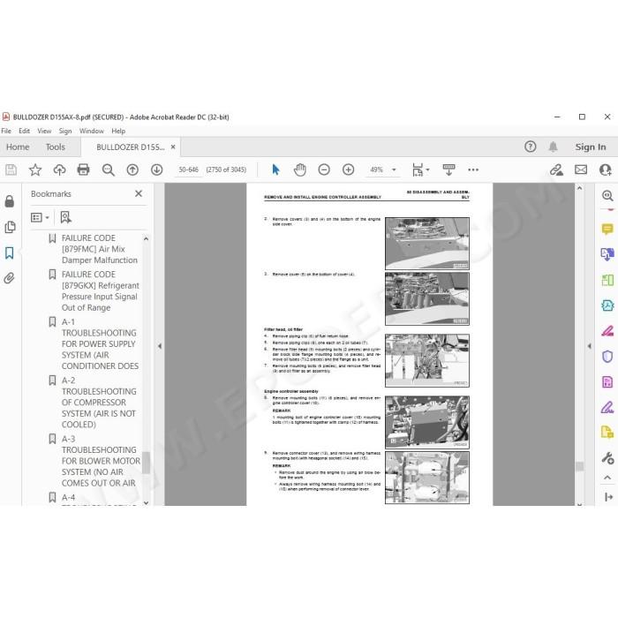Viewport: 618px width, 618px height.
Task: Click bookmarks scroll down arrow
Action: coord(147,502)
